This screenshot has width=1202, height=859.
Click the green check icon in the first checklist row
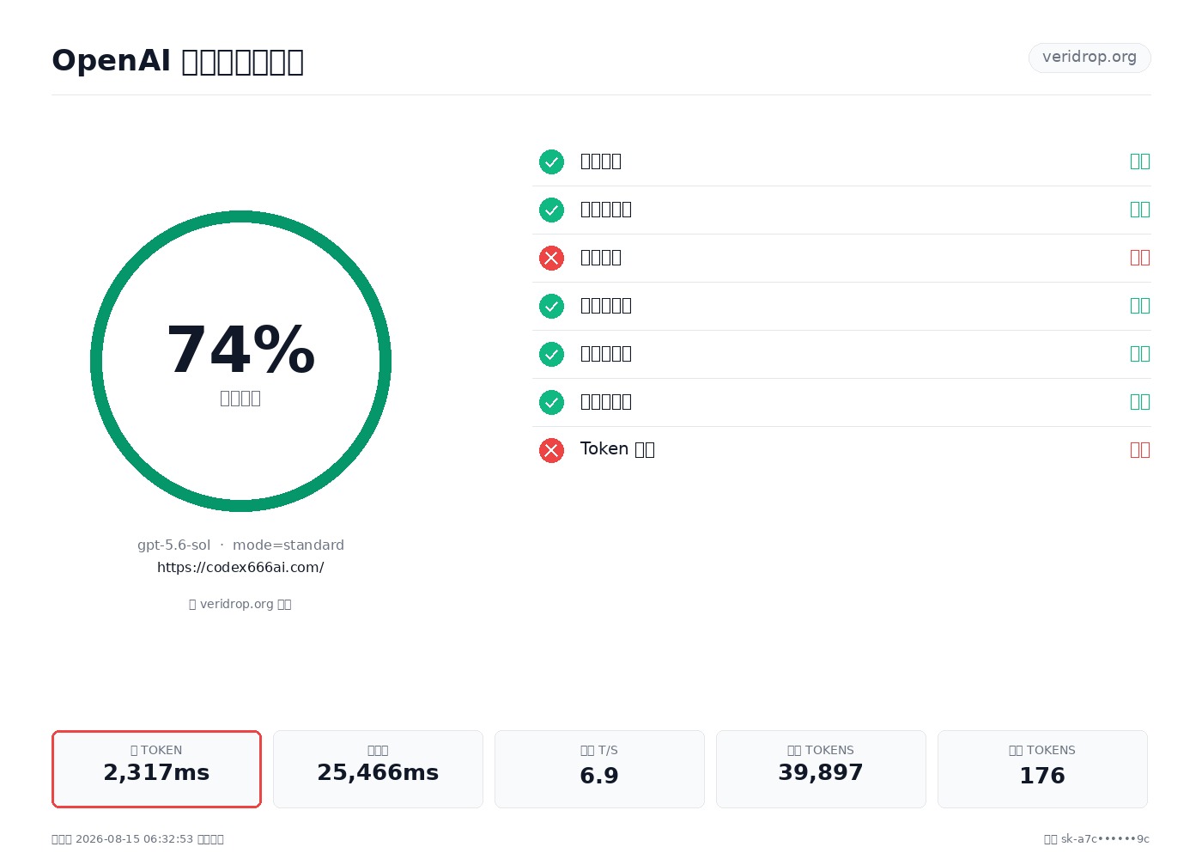551,161
